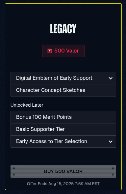Click the yellow border of the Legacy card

click(63, 4)
